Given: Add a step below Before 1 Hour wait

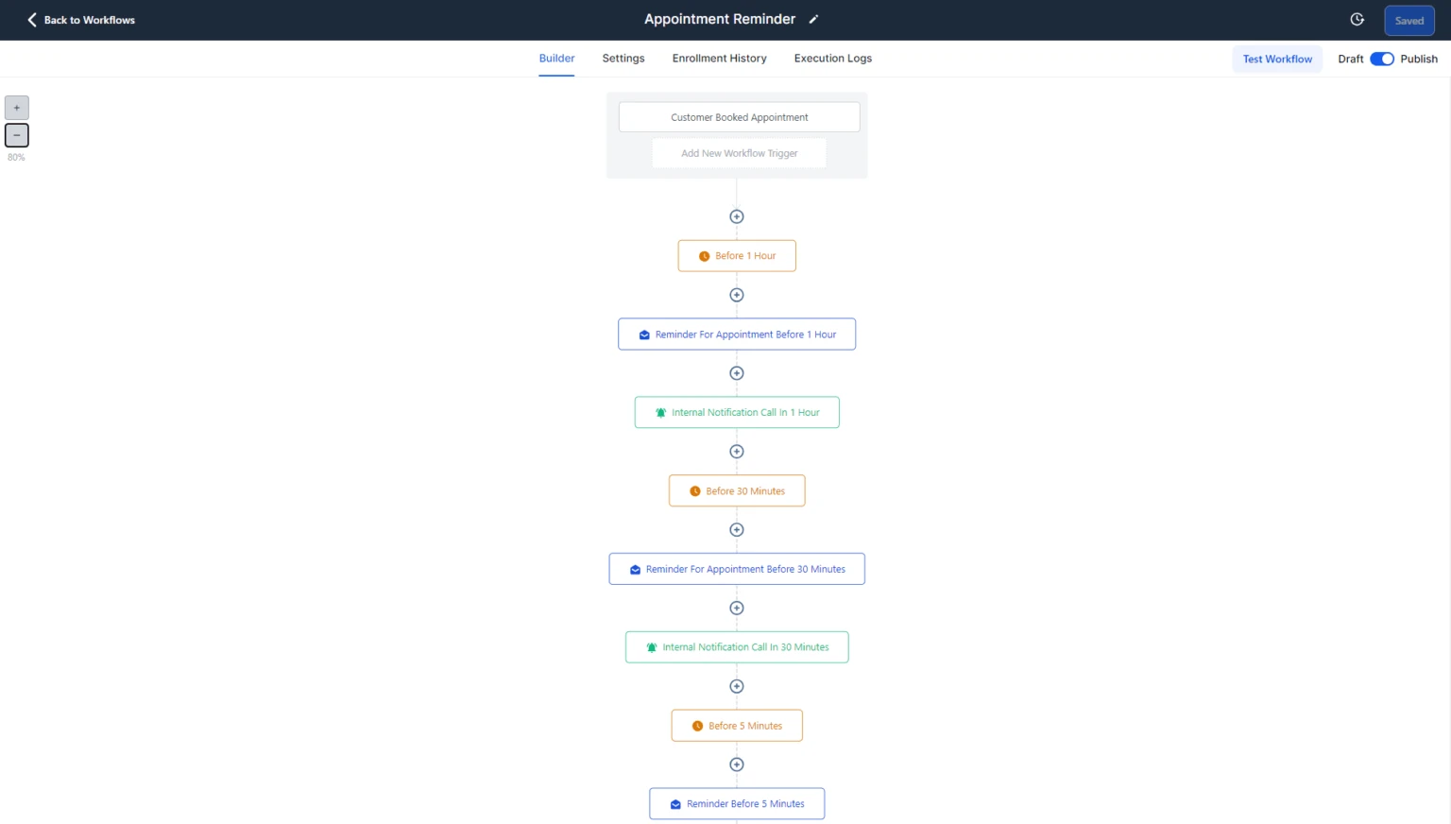Looking at the screenshot, I should [x=737, y=295].
